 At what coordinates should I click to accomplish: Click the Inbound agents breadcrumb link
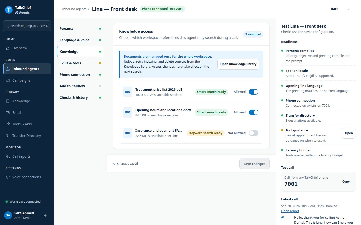(x=74, y=9)
